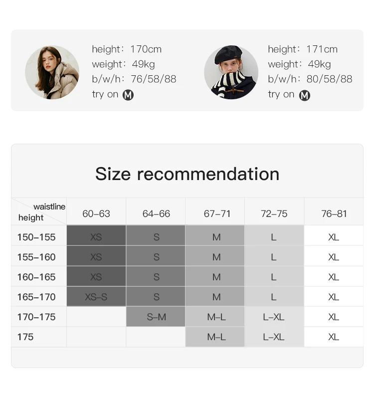Select S–M cell in 170–175 row
This screenshot has width=374, height=398.
point(156,317)
